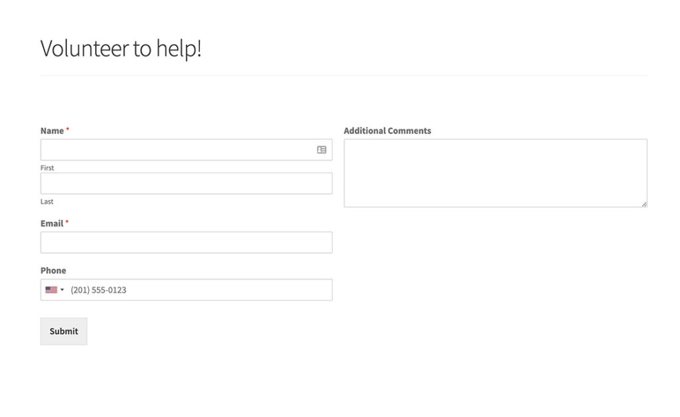Click the "Last" sublabel text

point(47,202)
